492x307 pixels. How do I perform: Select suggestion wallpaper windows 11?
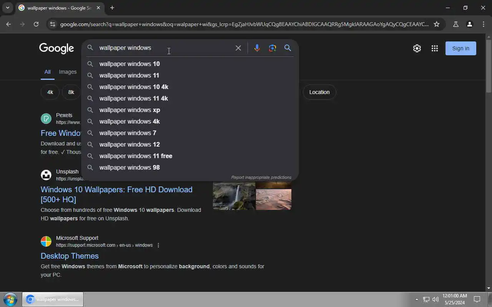(x=190, y=75)
